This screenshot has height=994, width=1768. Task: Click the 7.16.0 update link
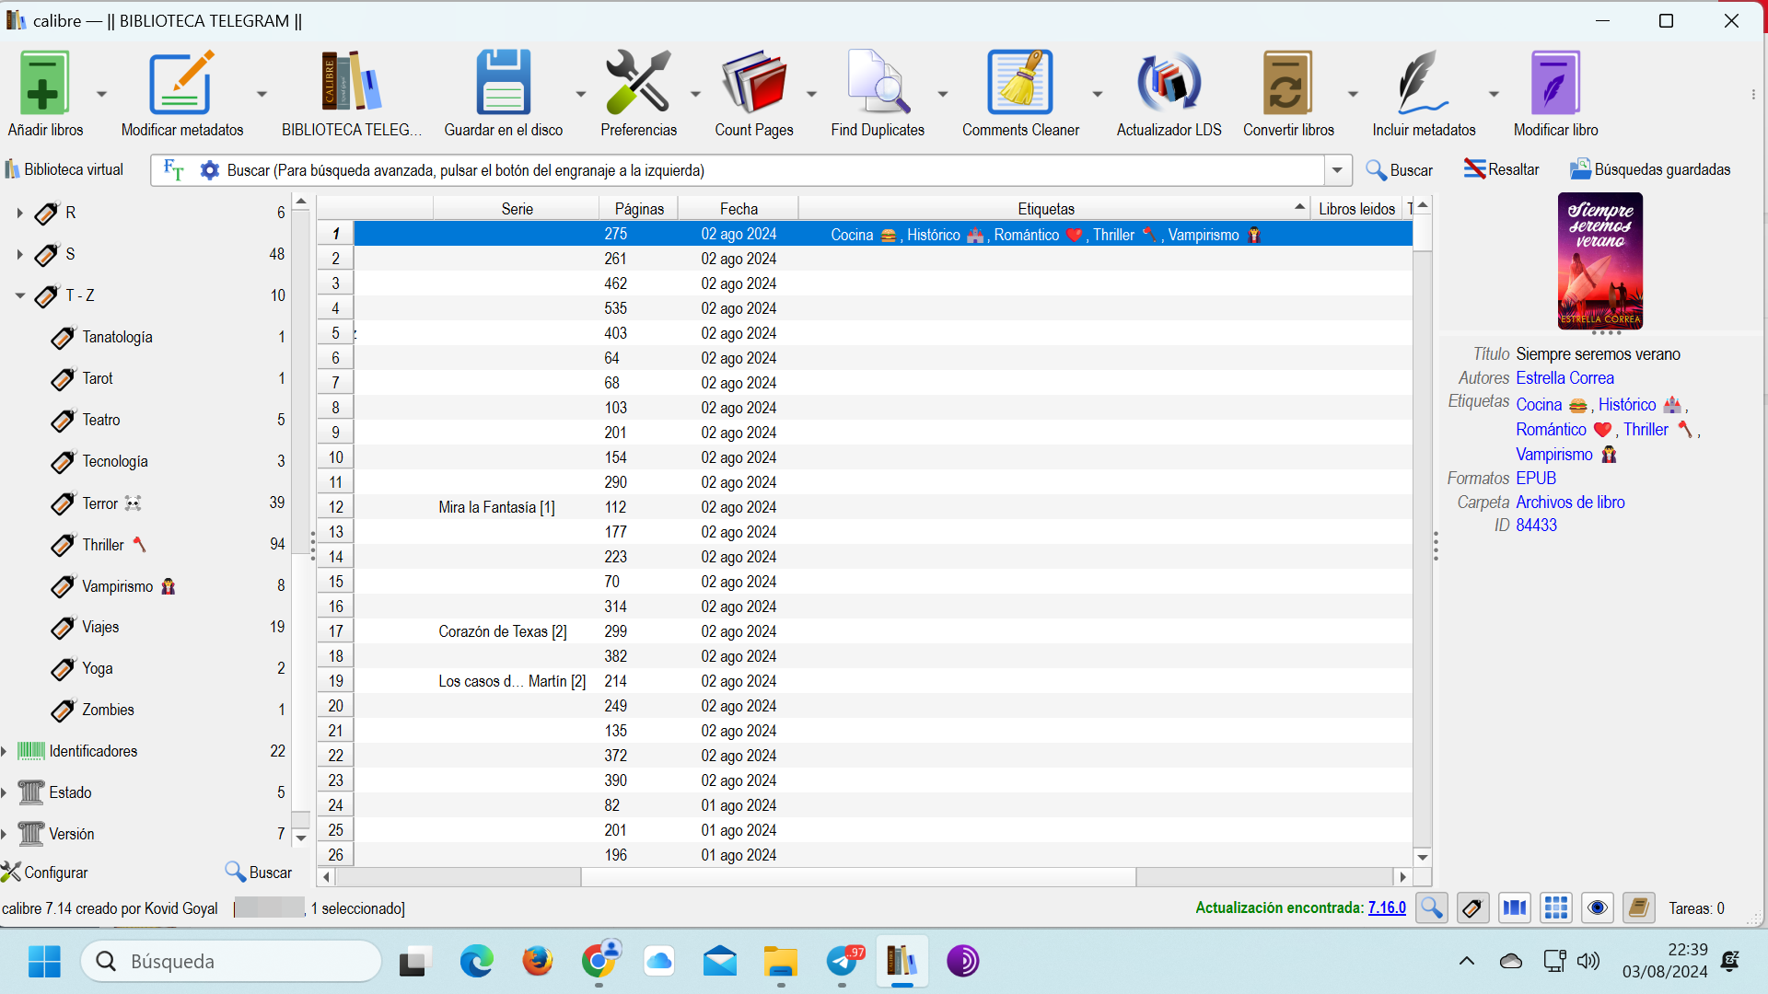click(1386, 908)
